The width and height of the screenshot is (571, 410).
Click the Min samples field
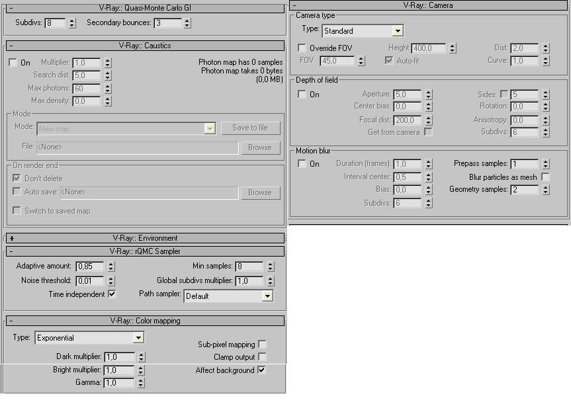249,266
